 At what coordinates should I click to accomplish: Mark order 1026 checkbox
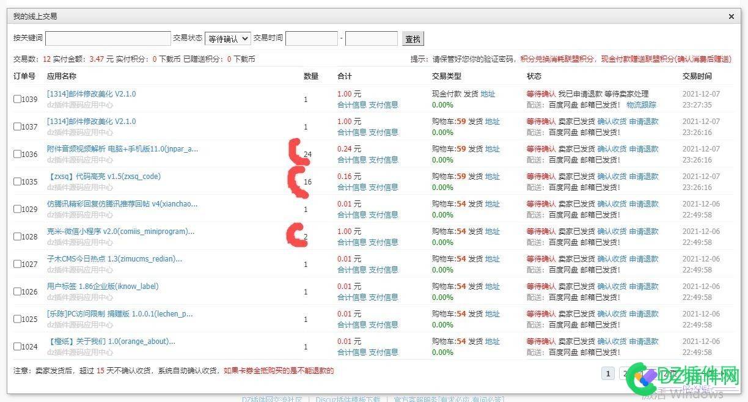click(x=18, y=291)
